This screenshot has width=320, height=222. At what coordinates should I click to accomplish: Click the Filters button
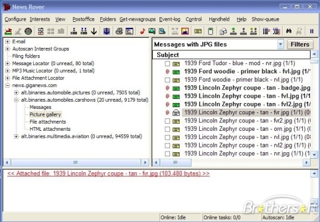(300, 44)
